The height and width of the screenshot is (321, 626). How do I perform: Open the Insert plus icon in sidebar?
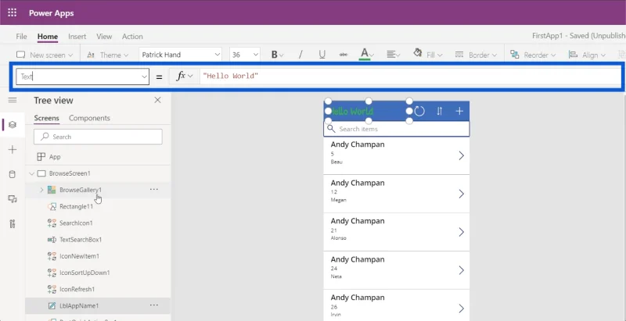click(13, 149)
